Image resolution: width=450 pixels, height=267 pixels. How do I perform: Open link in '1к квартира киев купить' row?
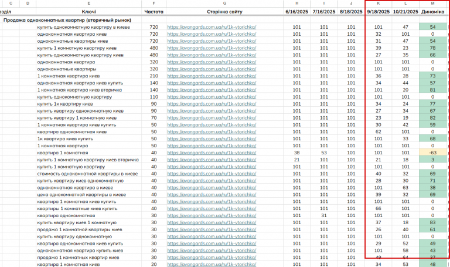(212, 139)
